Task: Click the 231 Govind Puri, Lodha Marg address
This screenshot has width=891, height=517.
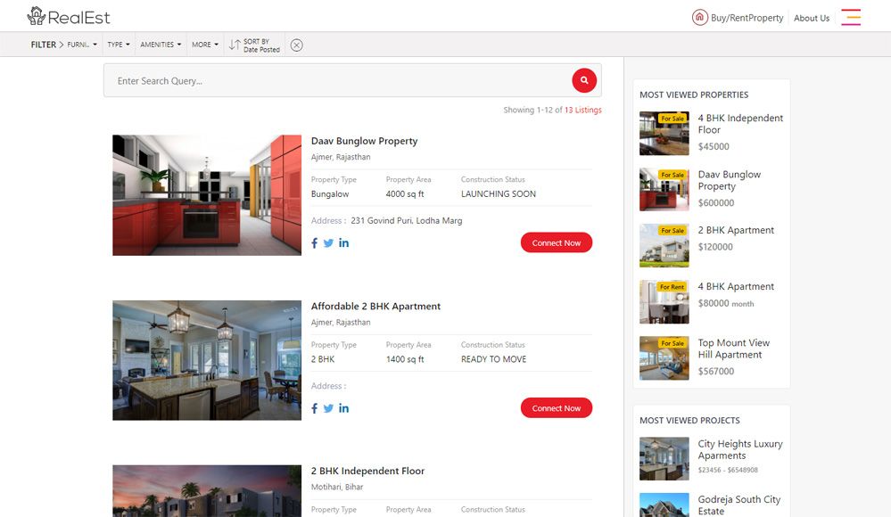Action: pos(407,220)
